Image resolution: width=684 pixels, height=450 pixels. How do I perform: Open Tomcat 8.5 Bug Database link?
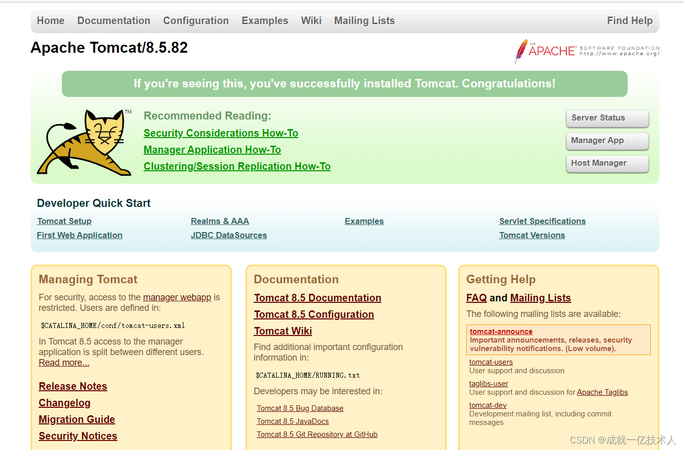click(300, 408)
